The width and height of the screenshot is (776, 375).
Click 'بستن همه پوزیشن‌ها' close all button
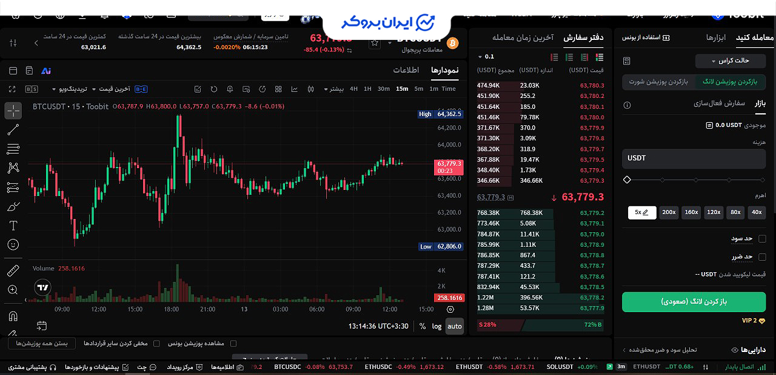[x=42, y=343]
